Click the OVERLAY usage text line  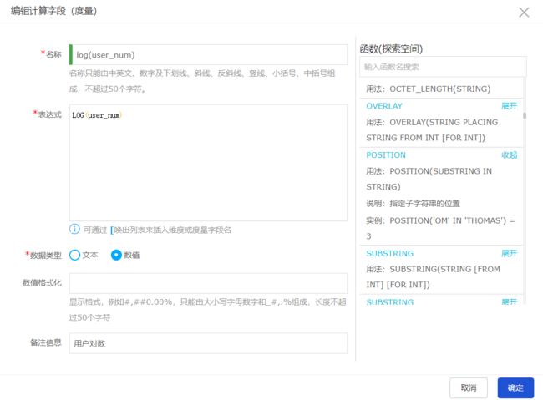click(x=432, y=130)
